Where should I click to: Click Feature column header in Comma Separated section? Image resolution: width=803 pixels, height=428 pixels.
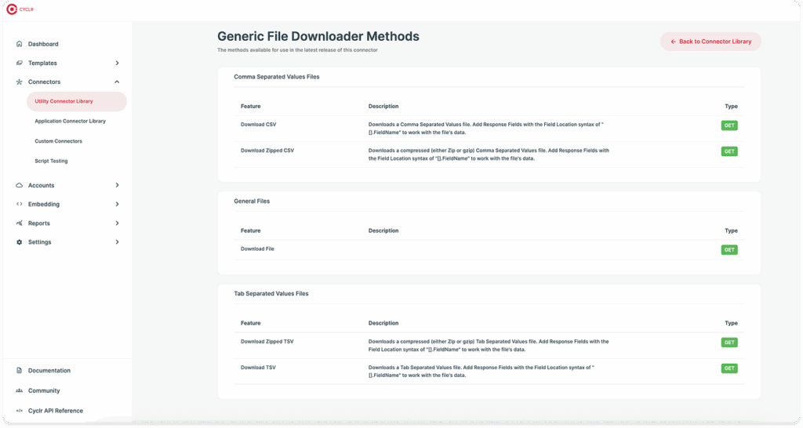(x=250, y=107)
